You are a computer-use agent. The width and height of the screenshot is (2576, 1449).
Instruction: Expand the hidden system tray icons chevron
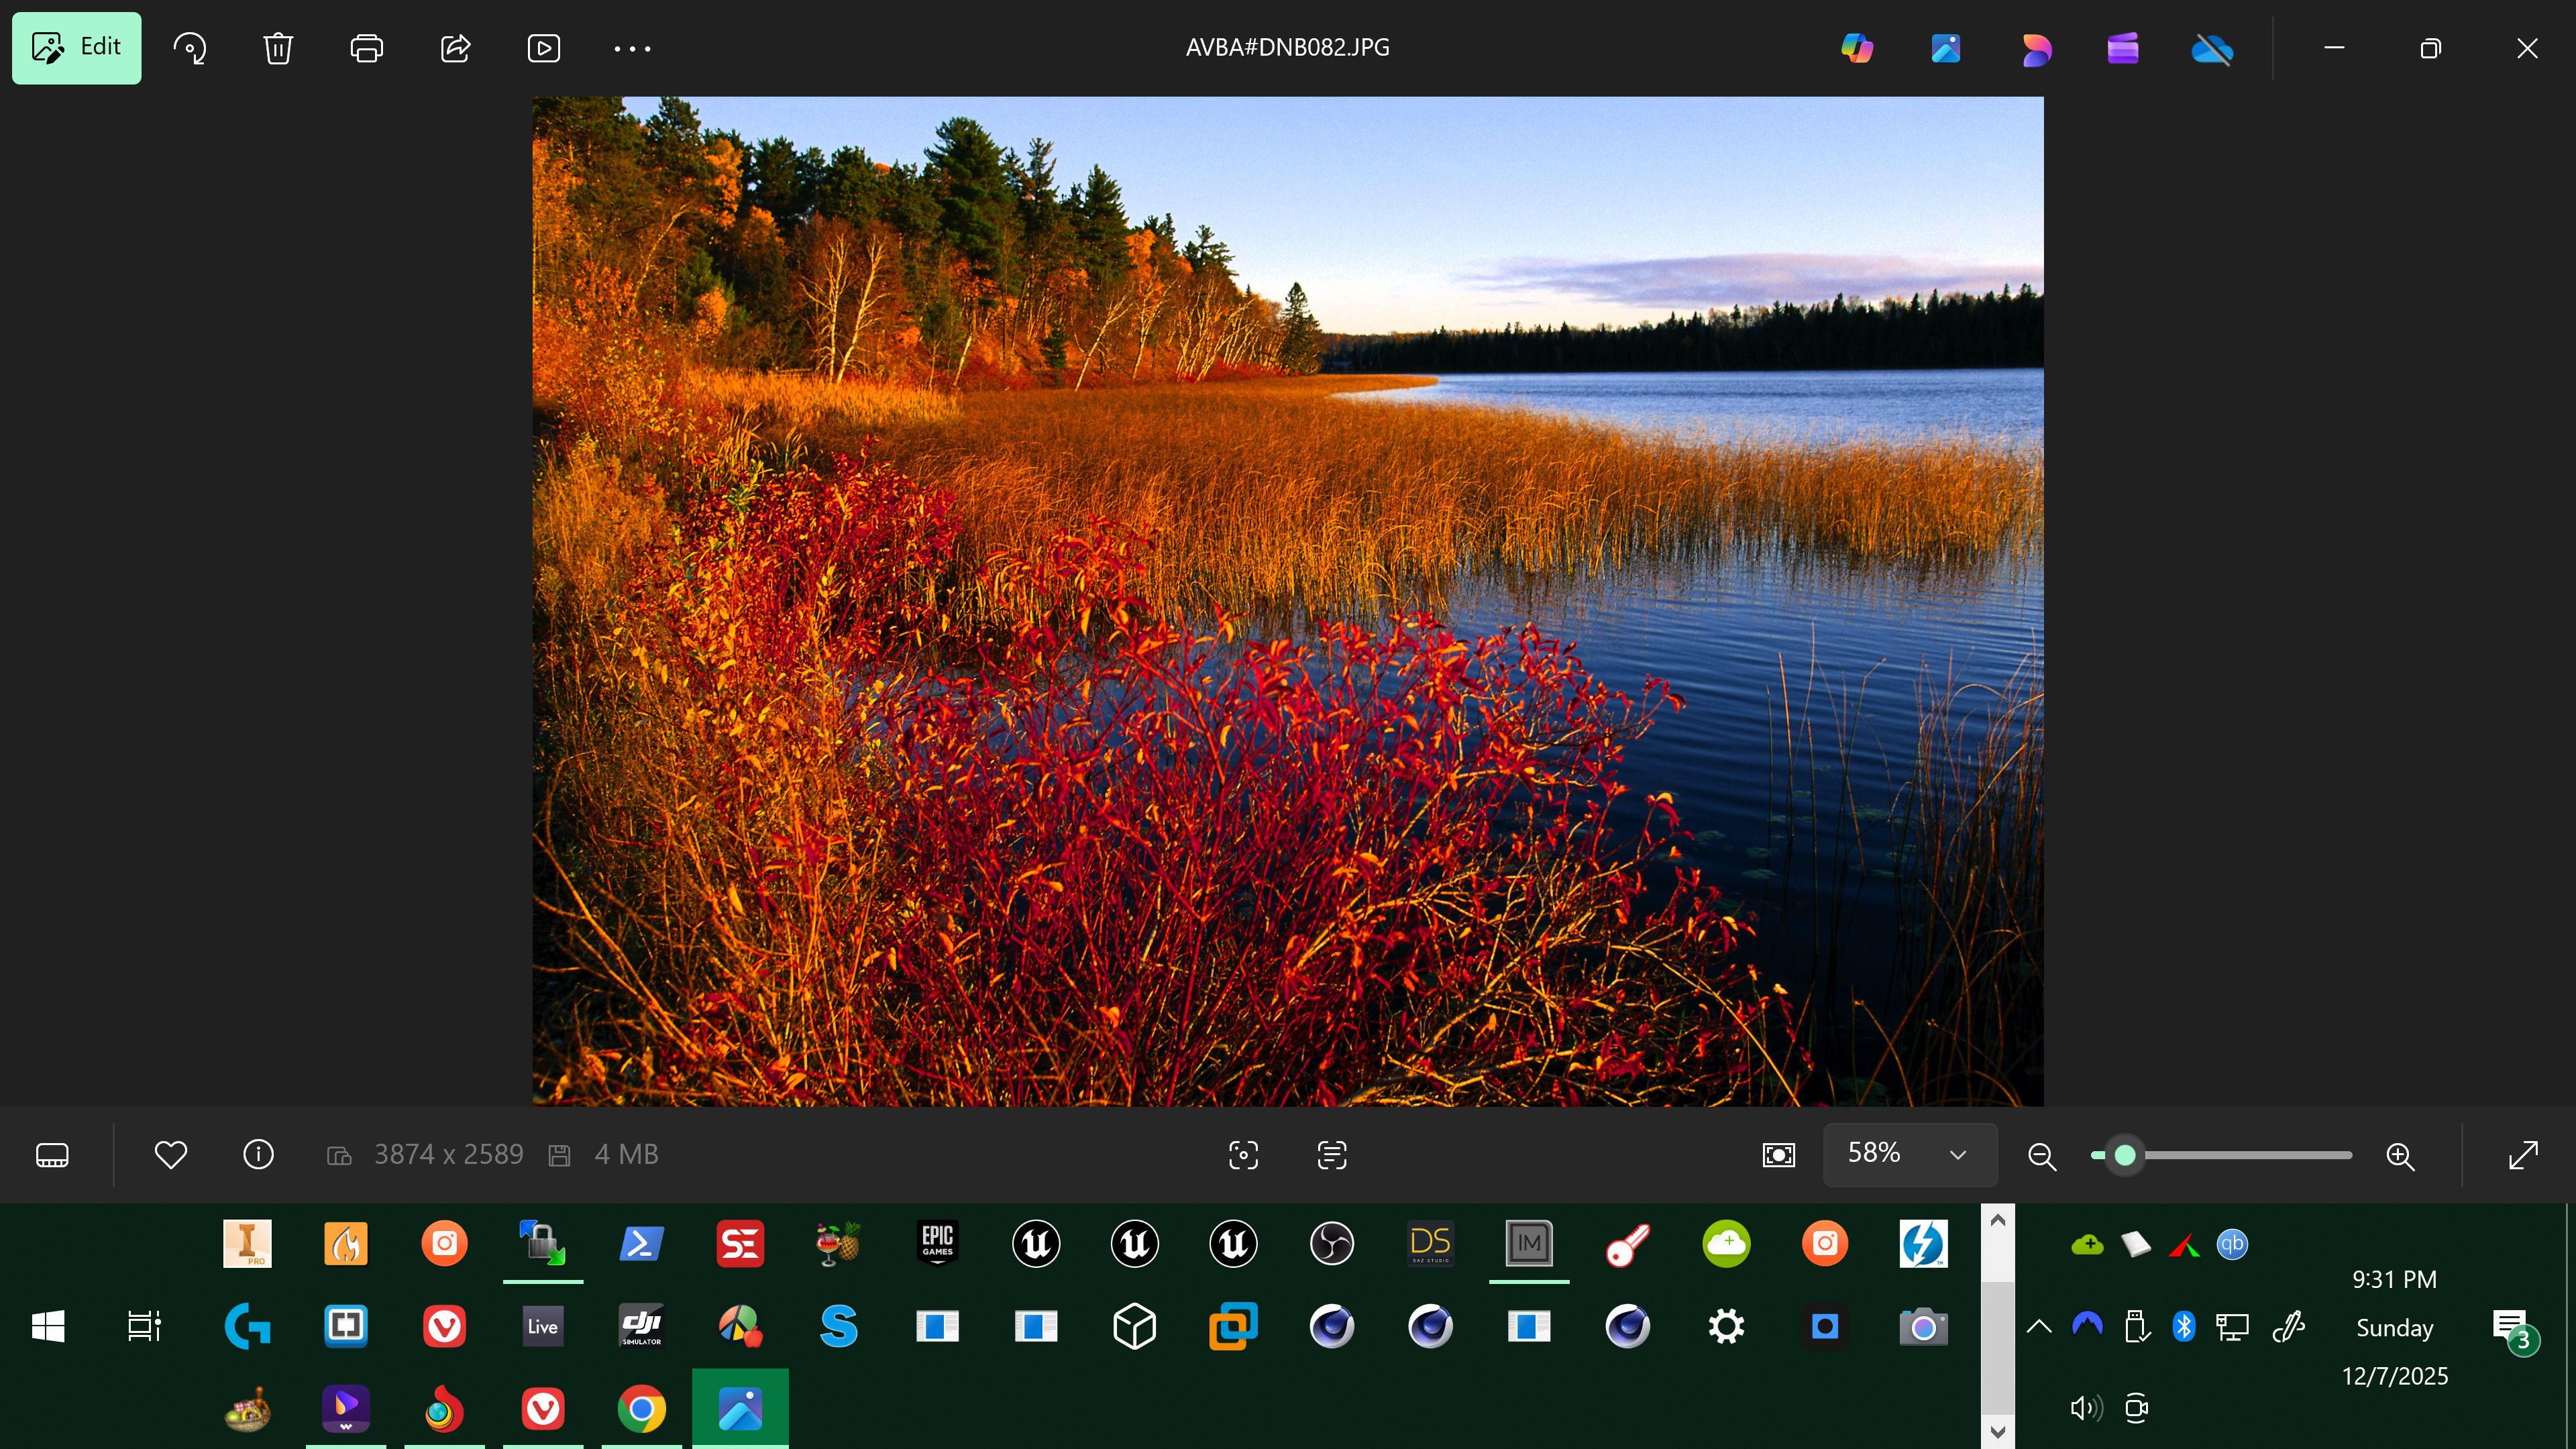coord(2039,1327)
